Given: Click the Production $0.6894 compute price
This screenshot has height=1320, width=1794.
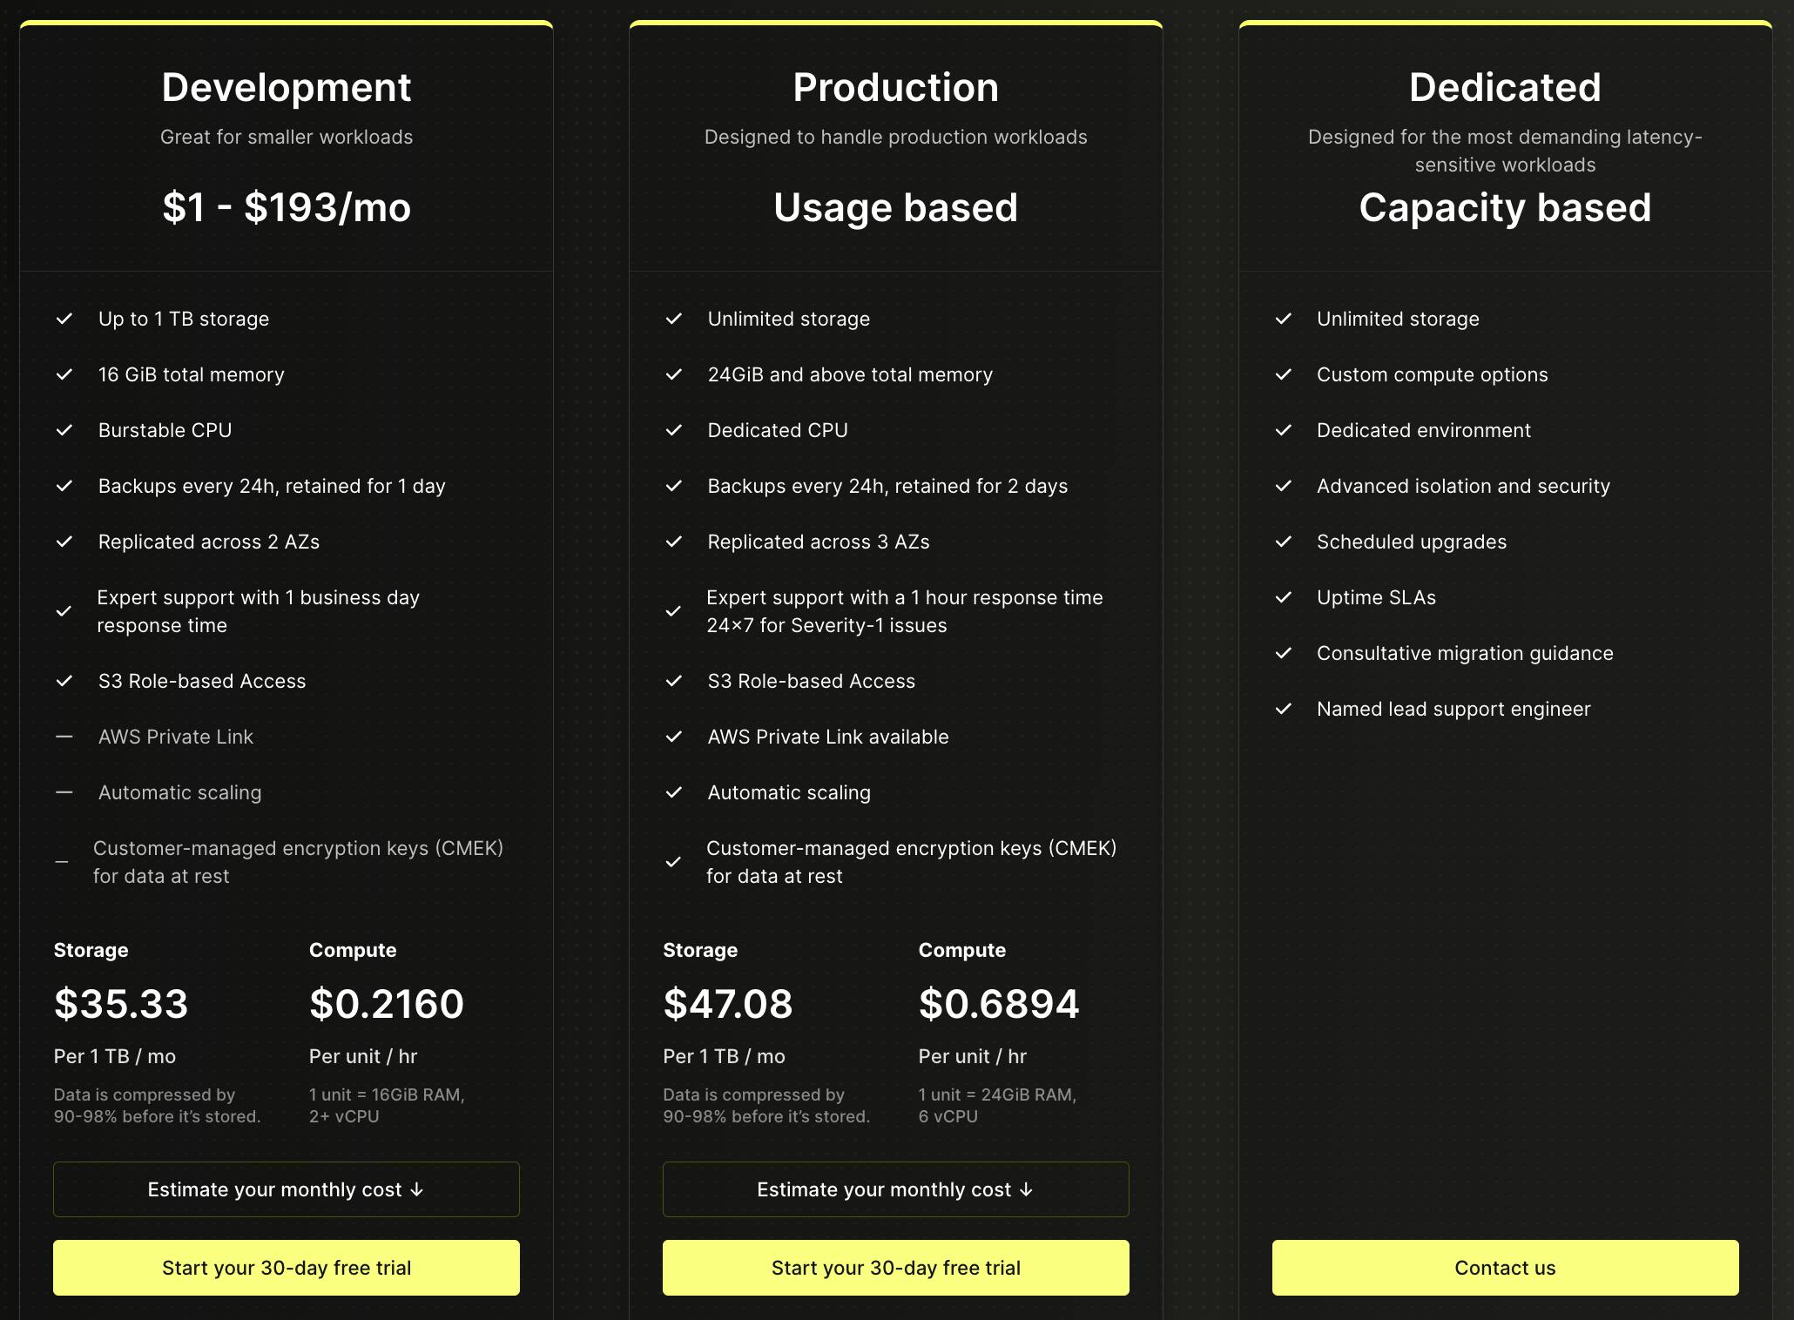Looking at the screenshot, I should click(x=999, y=1004).
